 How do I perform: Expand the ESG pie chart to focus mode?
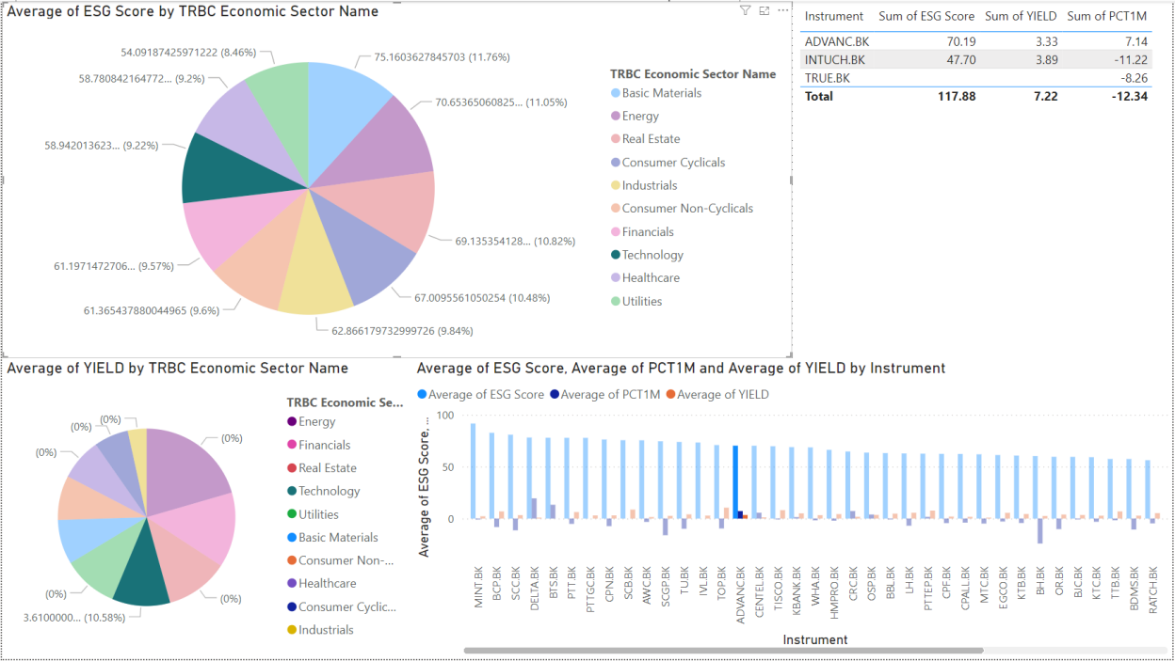(764, 9)
